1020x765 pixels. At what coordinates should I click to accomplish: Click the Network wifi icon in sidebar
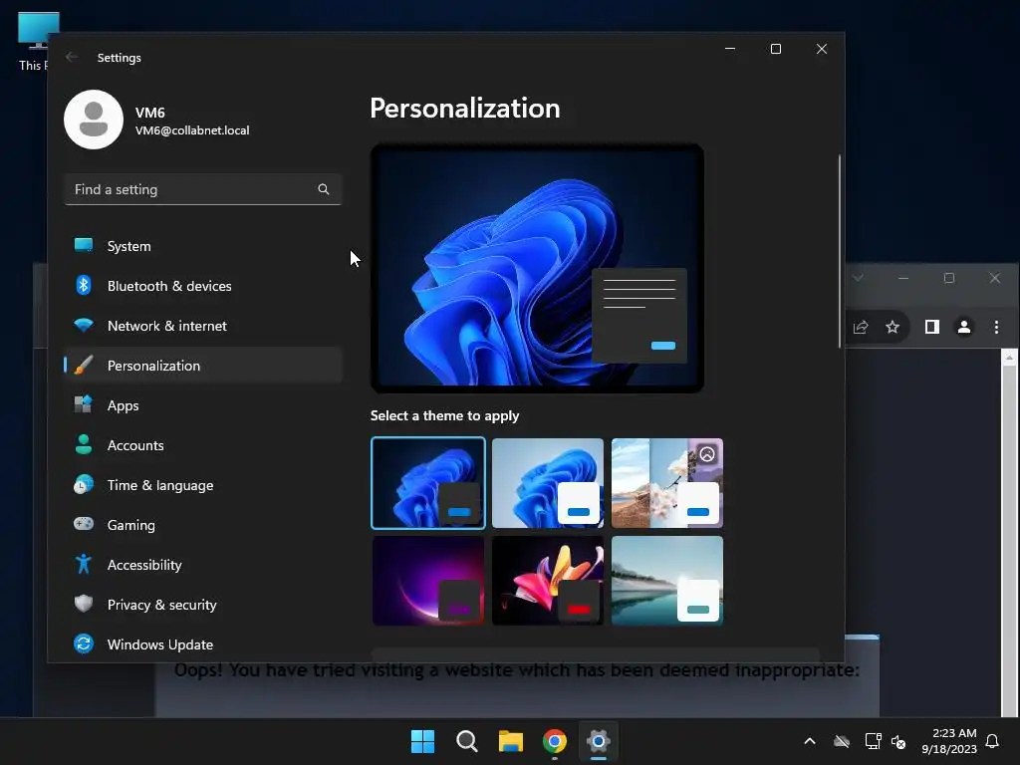pyautogui.click(x=84, y=325)
